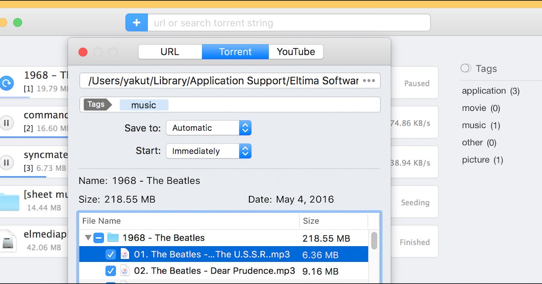This screenshot has width=542, height=284.
Task: Select the 01. The Beatles U.S.S.R. mp3 filename
Action: (x=212, y=254)
